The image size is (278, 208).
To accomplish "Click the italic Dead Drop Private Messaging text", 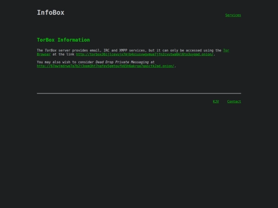I will (x=122, y=62).
